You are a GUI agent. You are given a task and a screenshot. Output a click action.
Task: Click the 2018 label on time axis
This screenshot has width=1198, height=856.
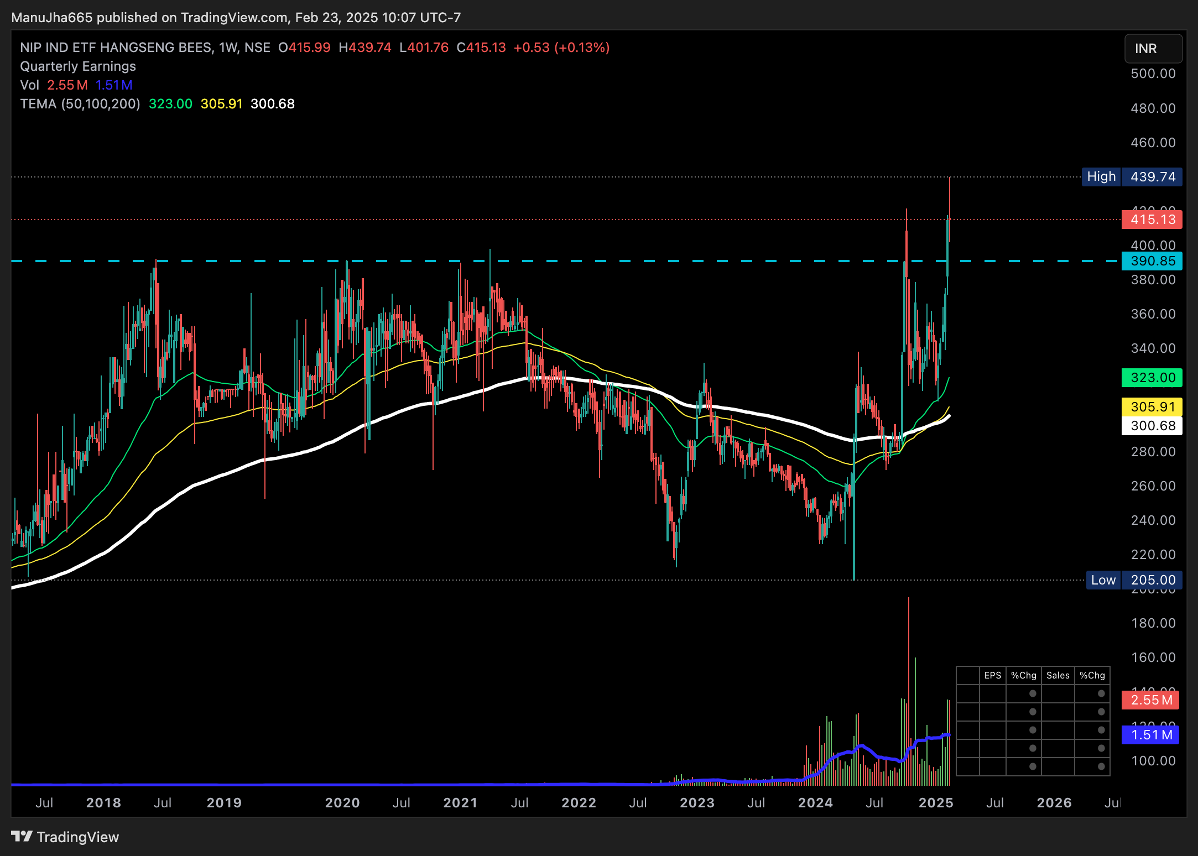[x=103, y=803]
